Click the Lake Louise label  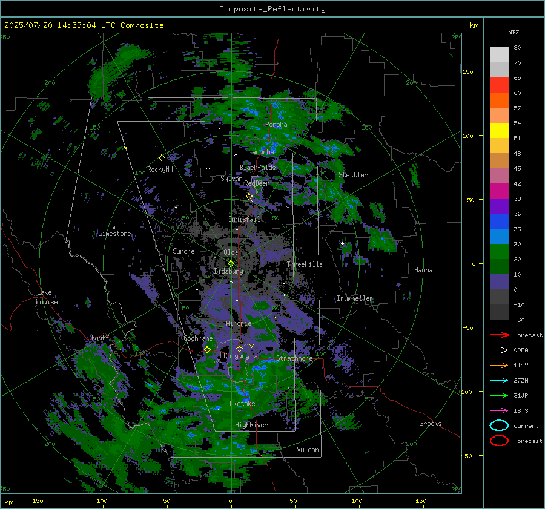coord(47,297)
